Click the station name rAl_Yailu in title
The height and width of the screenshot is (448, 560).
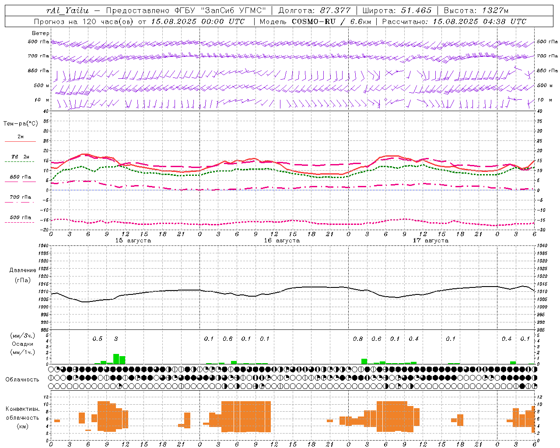click(67, 10)
